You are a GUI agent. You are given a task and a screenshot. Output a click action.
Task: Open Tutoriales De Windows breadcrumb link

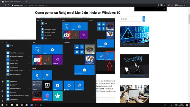click(46, 17)
